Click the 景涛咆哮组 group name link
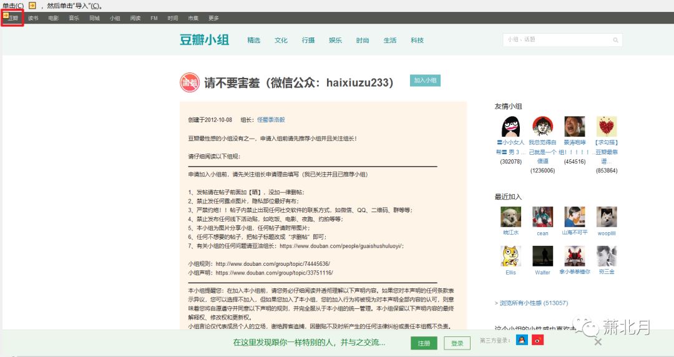The height and width of the screenshot is (357, 674). click(575, 147)
